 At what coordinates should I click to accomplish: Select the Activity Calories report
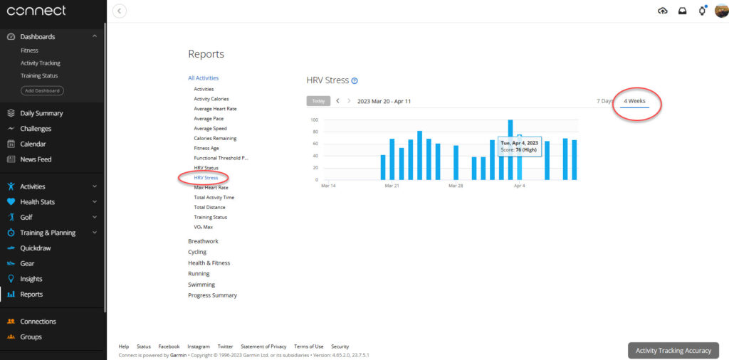coord(211,99)
